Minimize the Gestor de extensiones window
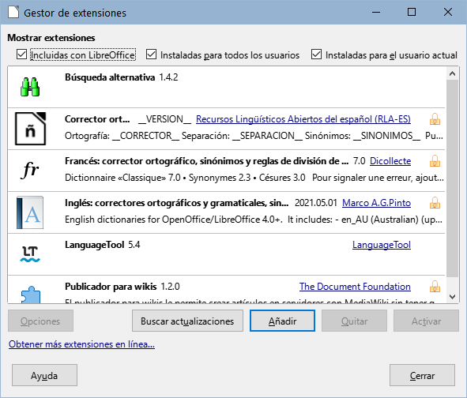Image resolution: width=467 pixels, height=398 pixels. (x=376, y=12)
